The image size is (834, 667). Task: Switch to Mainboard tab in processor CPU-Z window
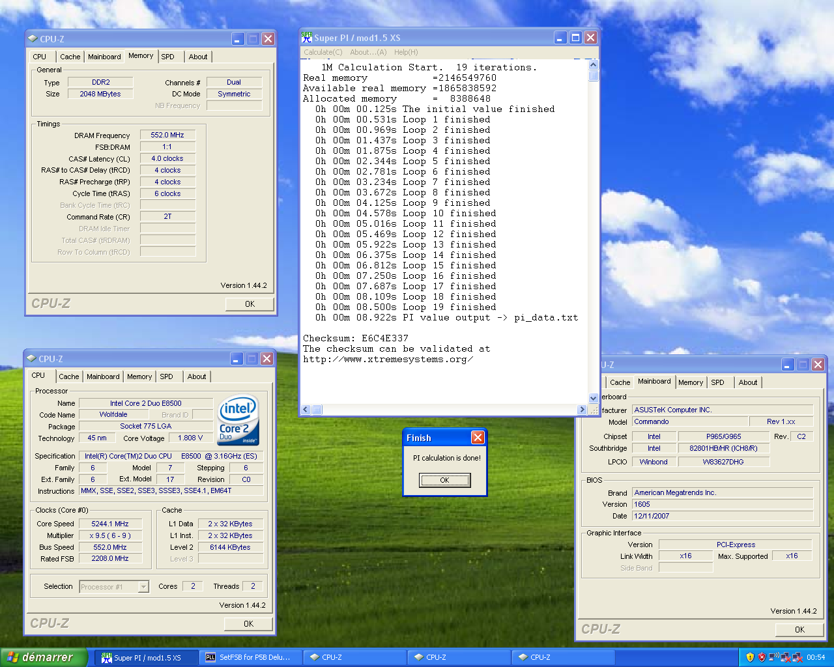click(x=103, y=376)
